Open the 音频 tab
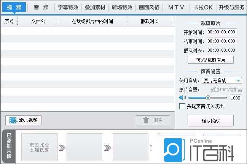The width and height of the screenshot is (247, 164). (x=41, y=7)
